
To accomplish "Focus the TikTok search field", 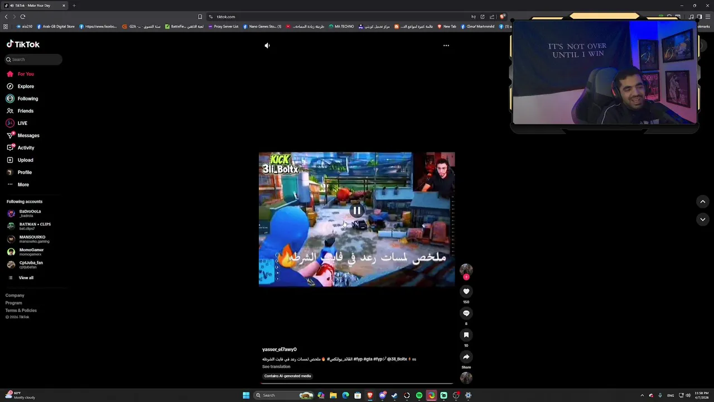I will 33,59.
